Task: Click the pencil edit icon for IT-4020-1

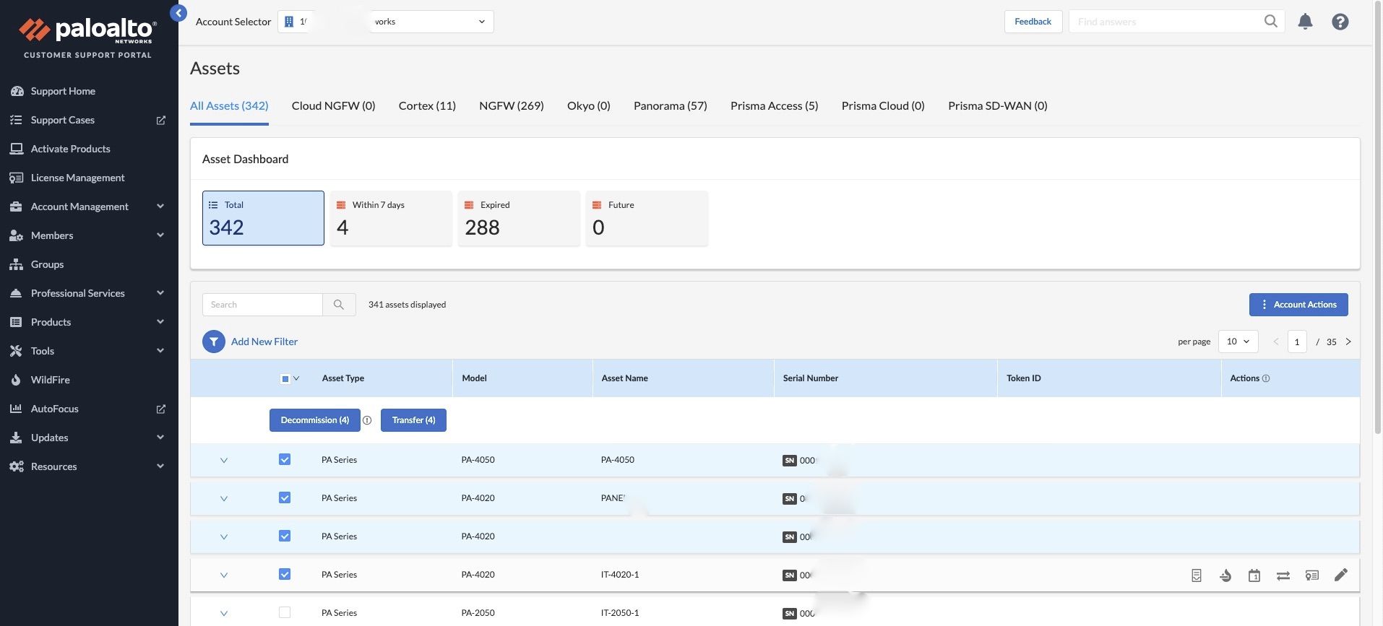Action: [1341, 575]
